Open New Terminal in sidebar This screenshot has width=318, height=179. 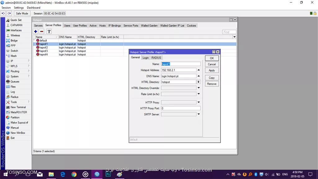[18, 107]
